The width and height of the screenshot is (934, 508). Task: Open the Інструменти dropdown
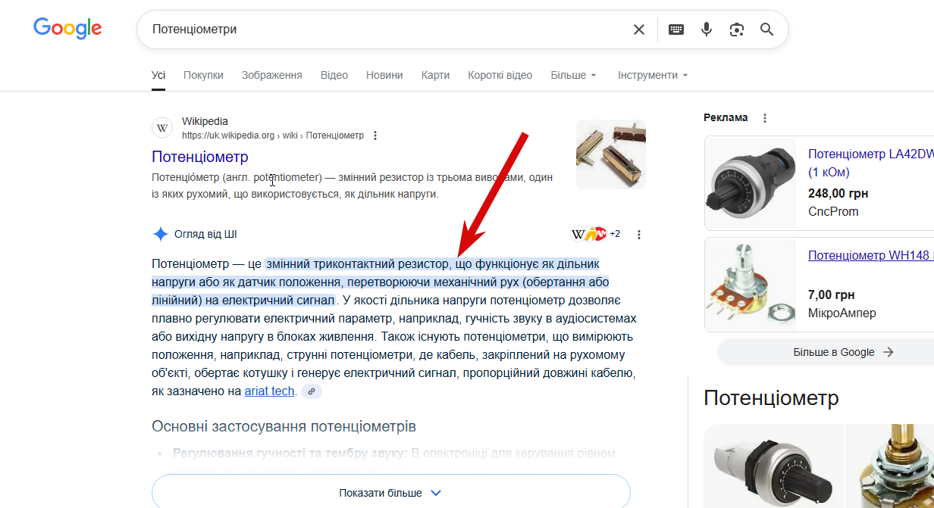pyautogui.click(x=653, y=75)
